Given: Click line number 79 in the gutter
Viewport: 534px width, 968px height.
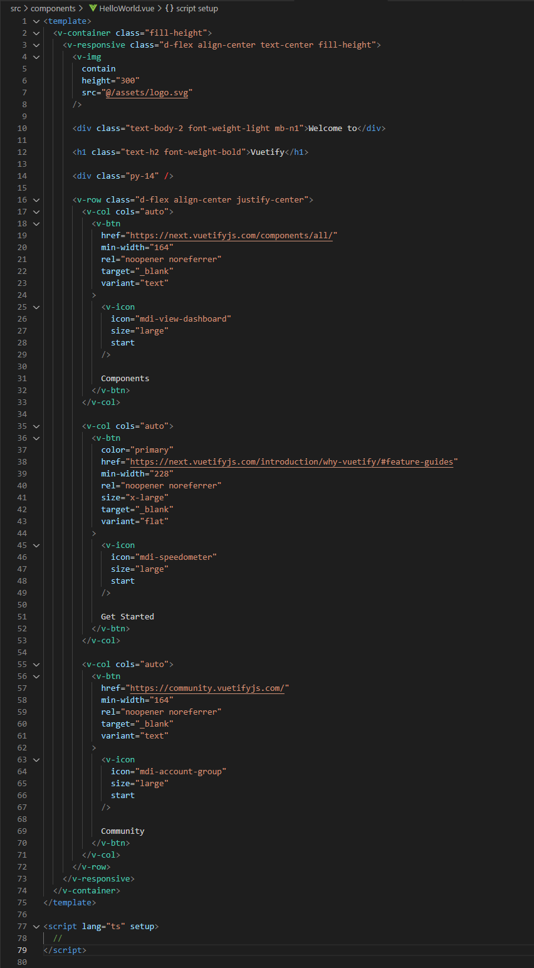Looking at the screenshot, I should pyautogui.click(x=22, y=950).
